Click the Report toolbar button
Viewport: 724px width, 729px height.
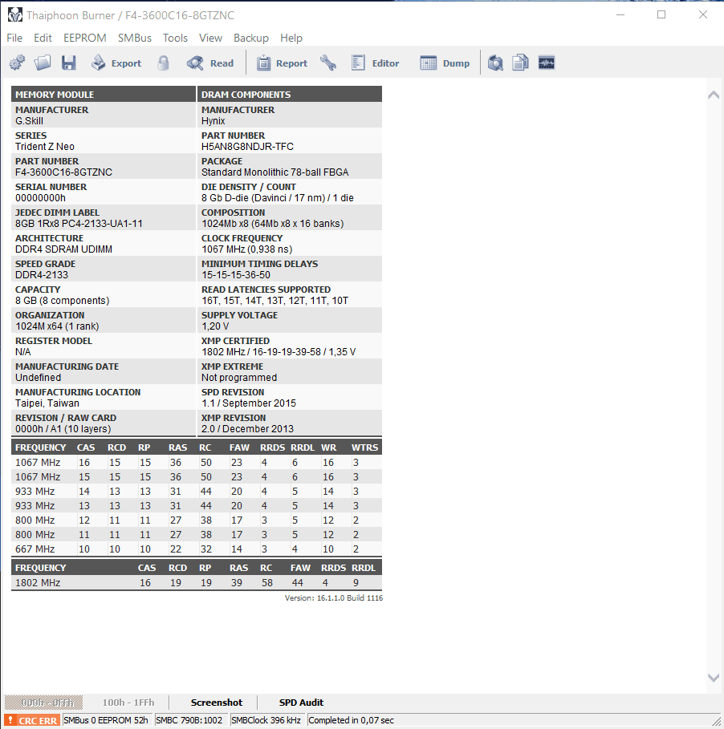(282, 63)
